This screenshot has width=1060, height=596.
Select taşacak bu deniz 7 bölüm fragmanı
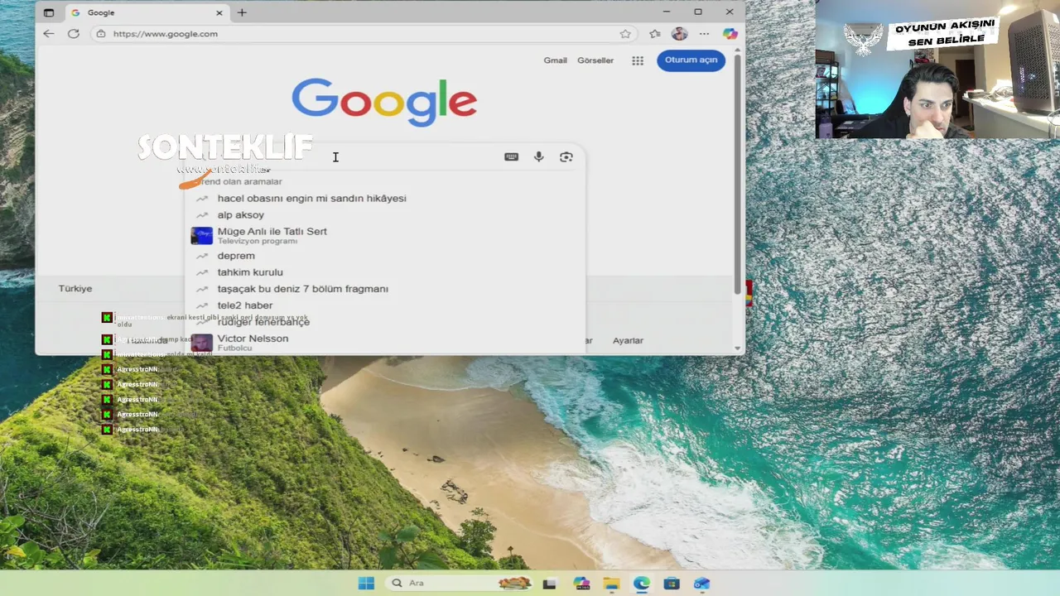(x=384, y=289)
